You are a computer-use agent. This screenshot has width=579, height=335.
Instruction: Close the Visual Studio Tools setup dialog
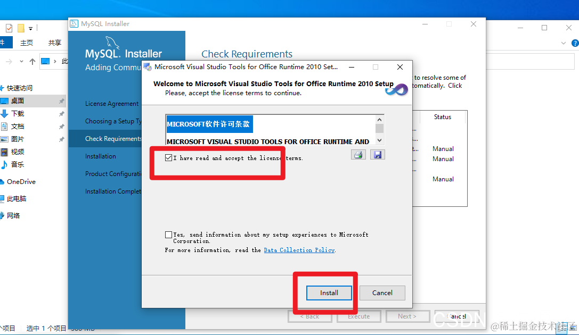[x=400, y=67]
